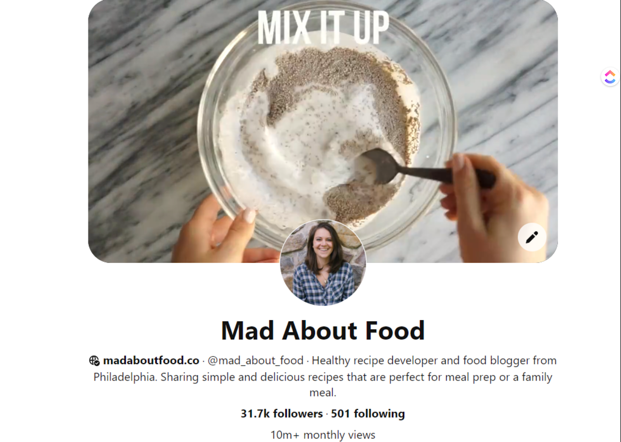Open the 501 following list
The width and height of the screenshot is (621, 442).
coord(368,414)
